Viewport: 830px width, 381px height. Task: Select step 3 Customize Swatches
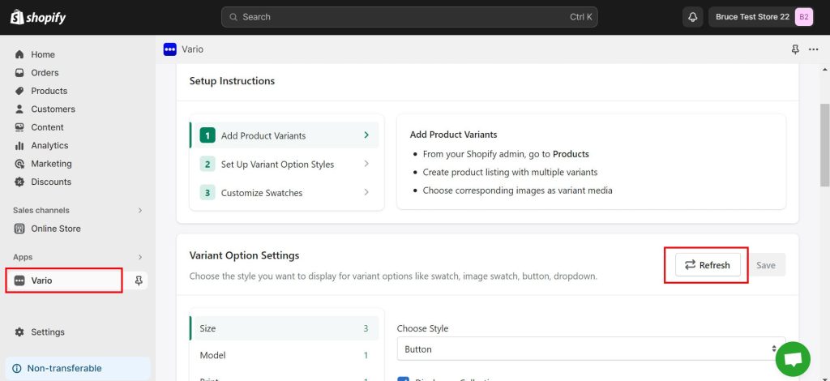pos(285,193)
